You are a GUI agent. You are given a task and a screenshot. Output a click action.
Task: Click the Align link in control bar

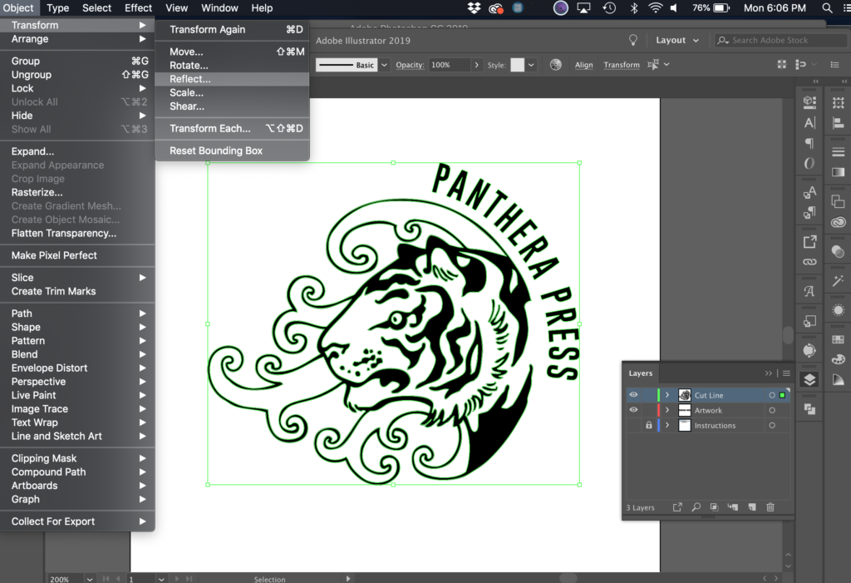tap(584, 65)
